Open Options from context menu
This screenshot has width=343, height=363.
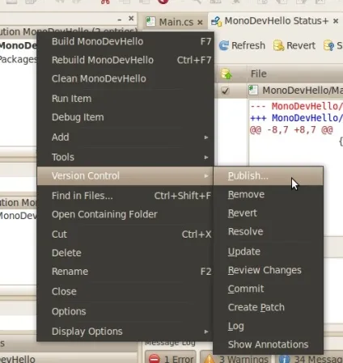point(125,311)
